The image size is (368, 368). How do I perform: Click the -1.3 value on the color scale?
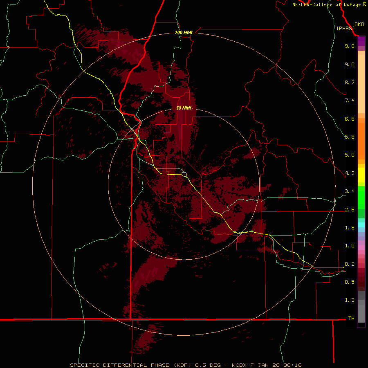348,300
